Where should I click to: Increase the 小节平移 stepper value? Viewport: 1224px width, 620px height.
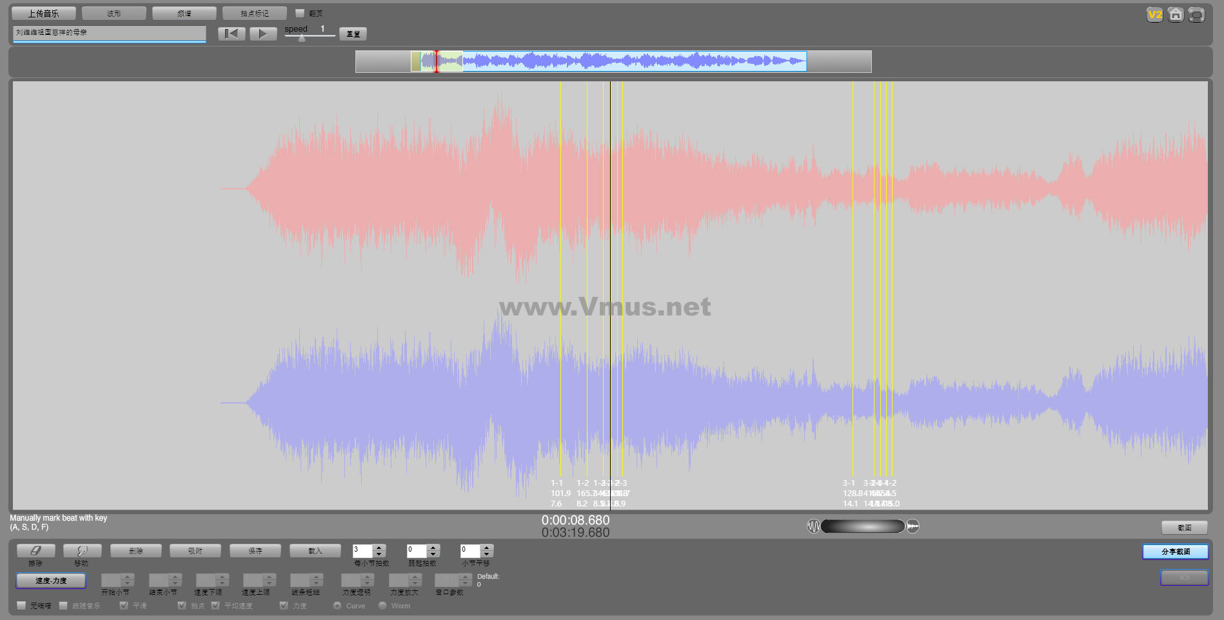click(487, 548)
